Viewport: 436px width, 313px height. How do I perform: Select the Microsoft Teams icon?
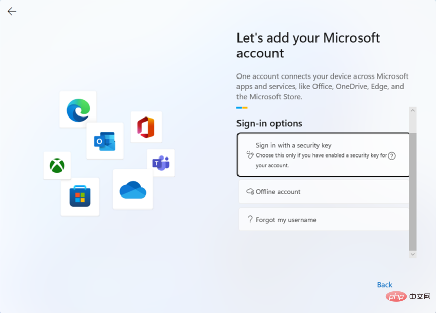click(161, 163)
